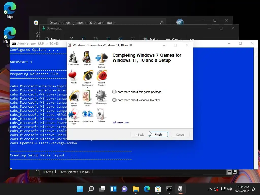The width and height of the screenshot is (260, 195).
Task: Open the Winaero.com link
Action: pyautogui.click(x=121, y=122)
